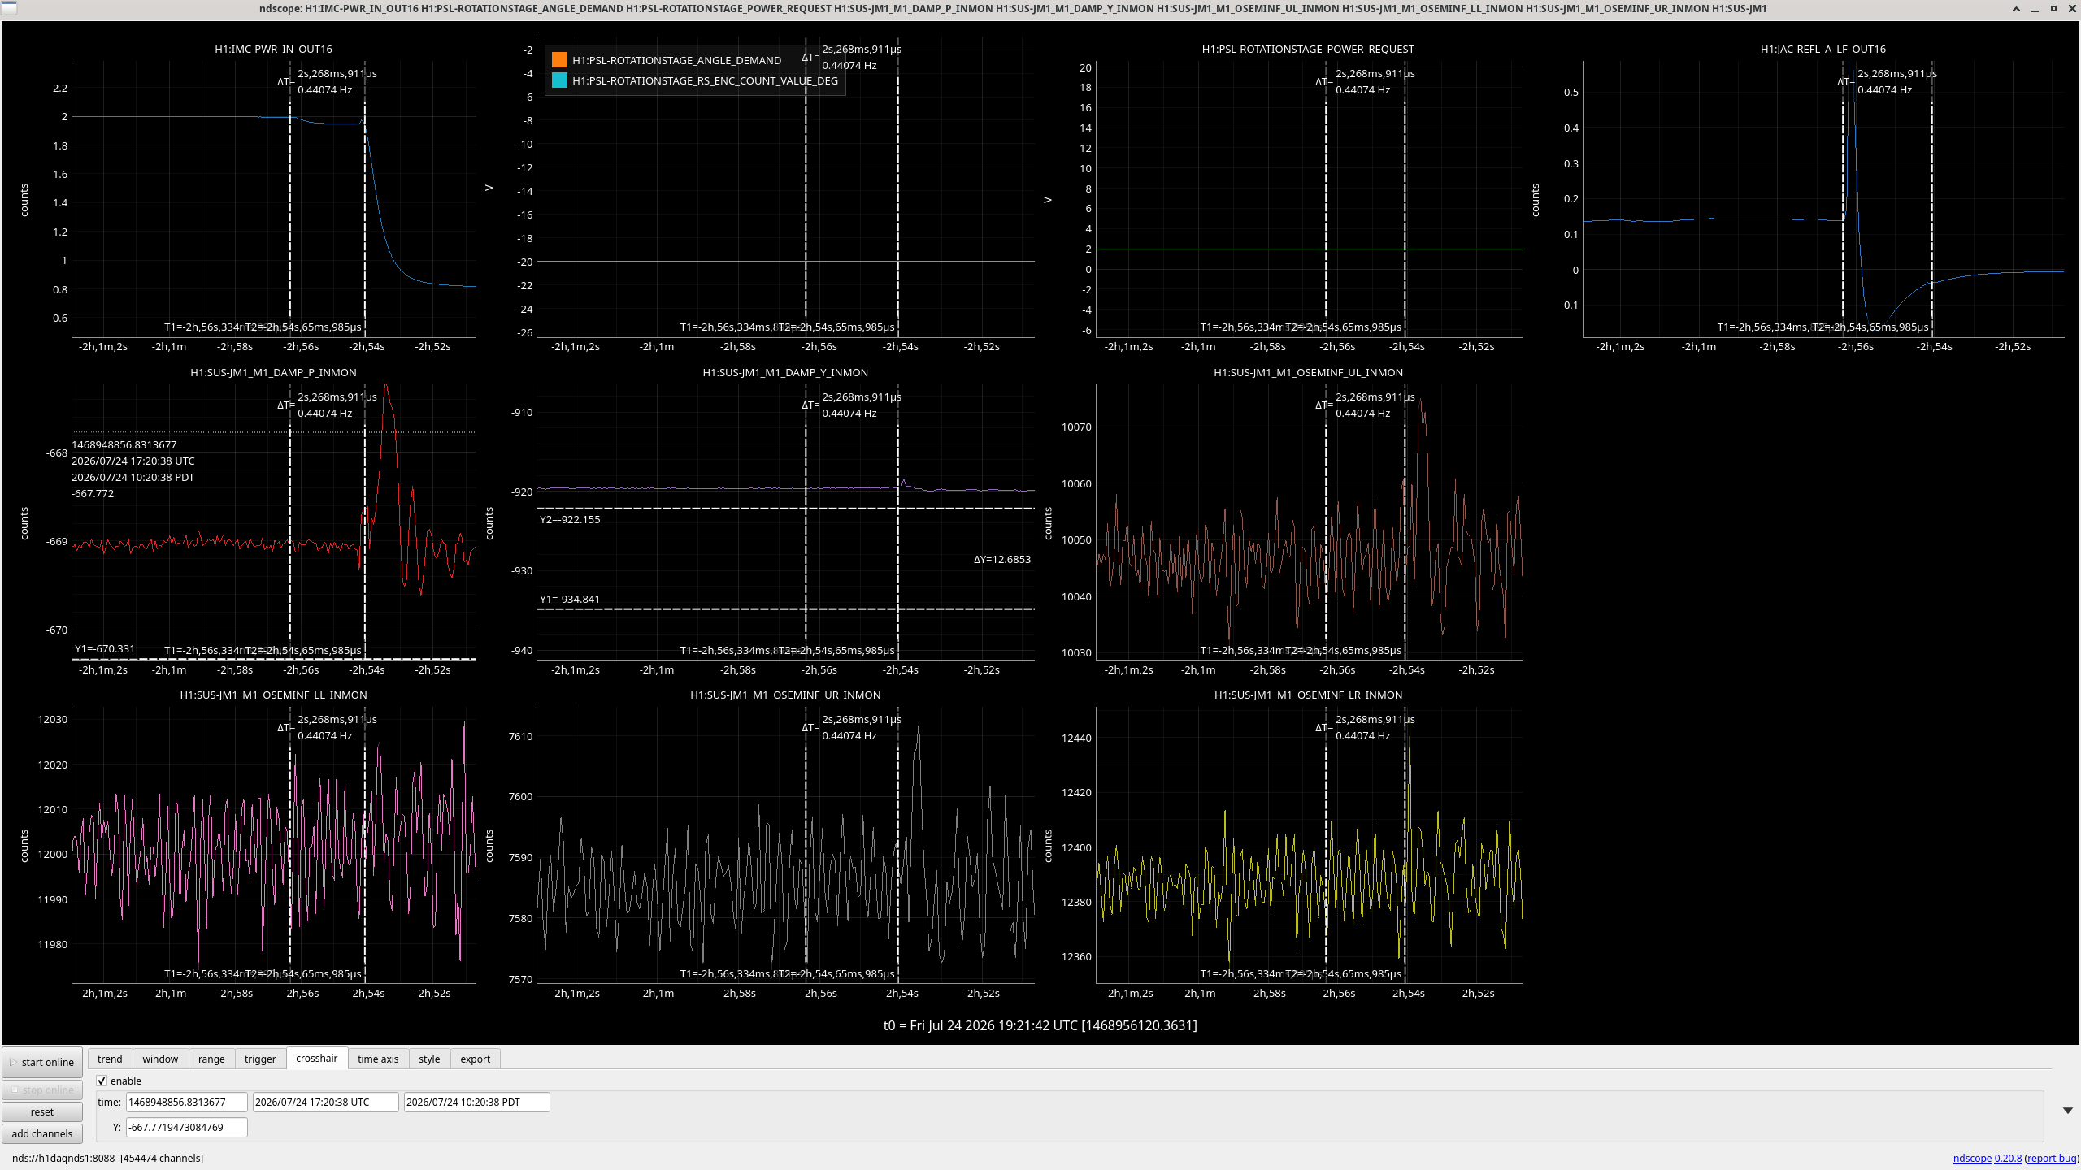Viewport: 2081px width, 1170px height.
Task: Click the nds://h1daqnds1:8088 server status text
Action: point(63,1158)
